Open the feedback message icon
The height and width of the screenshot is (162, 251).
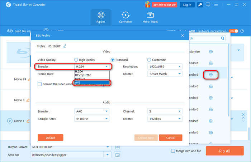[x=208, y=5]
